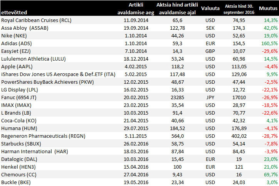
Task: Select the 'Valuuta' column header
Action: coord(210,8)
